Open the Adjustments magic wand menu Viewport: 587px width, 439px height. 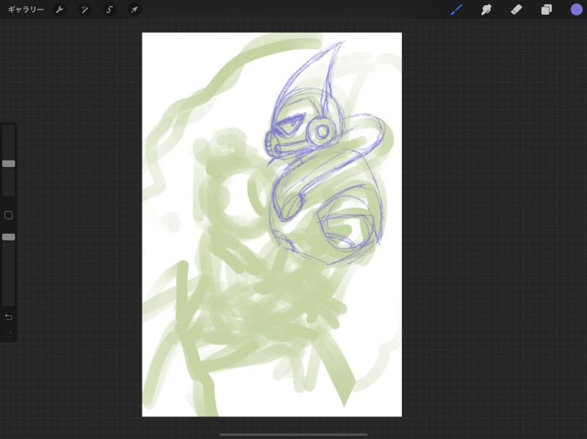pos(84,10)
